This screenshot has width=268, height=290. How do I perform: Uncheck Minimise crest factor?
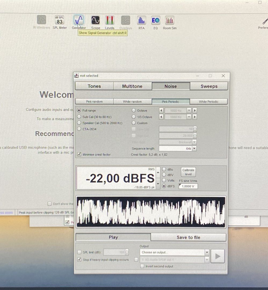79,154
